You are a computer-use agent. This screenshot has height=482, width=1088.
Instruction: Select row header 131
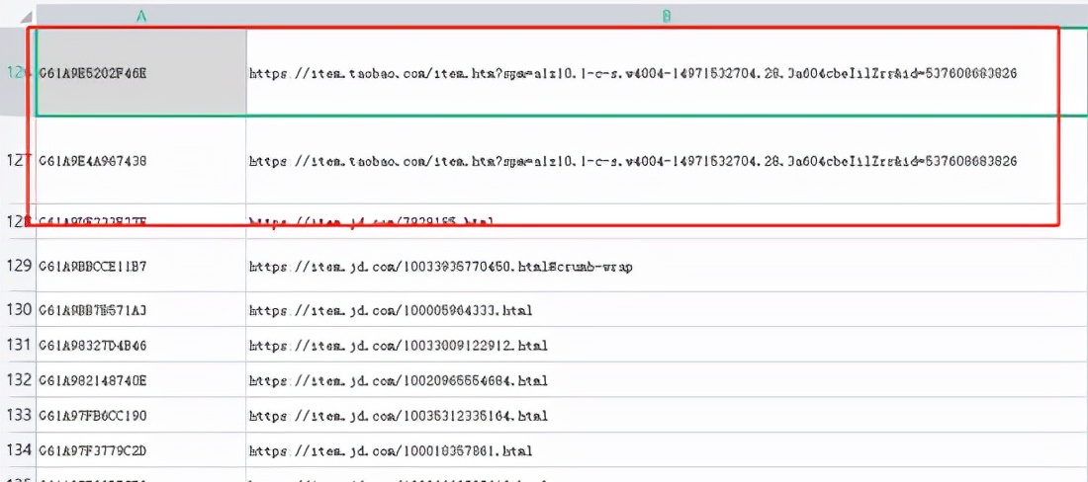point(18,344)
